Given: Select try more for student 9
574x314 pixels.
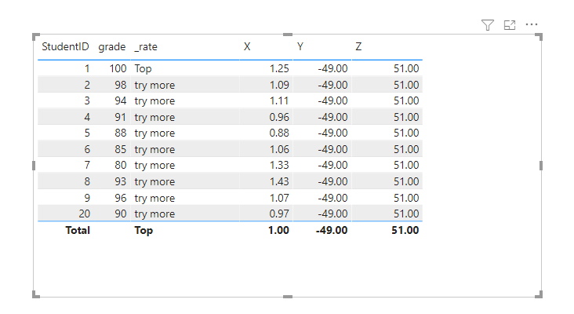Looking at the screenshot, I should [154, 199].
